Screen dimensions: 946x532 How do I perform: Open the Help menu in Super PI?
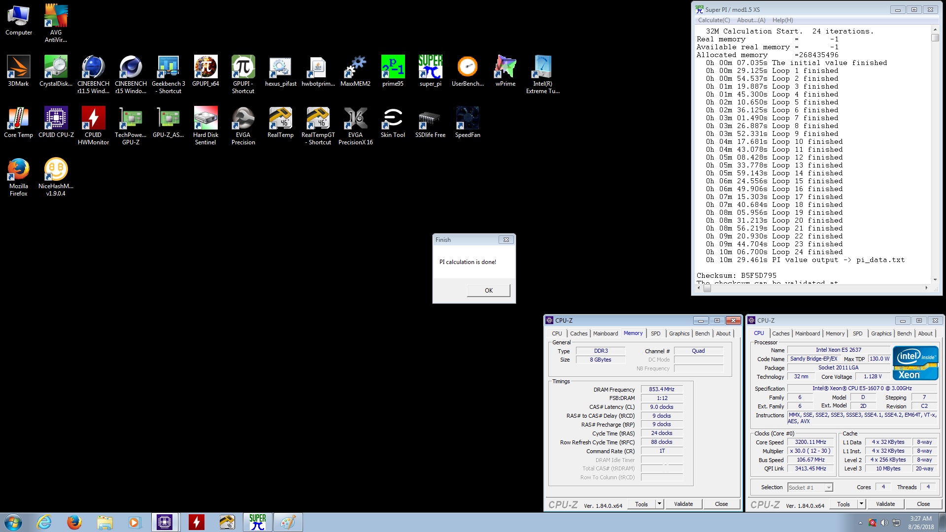coord(782,20)
